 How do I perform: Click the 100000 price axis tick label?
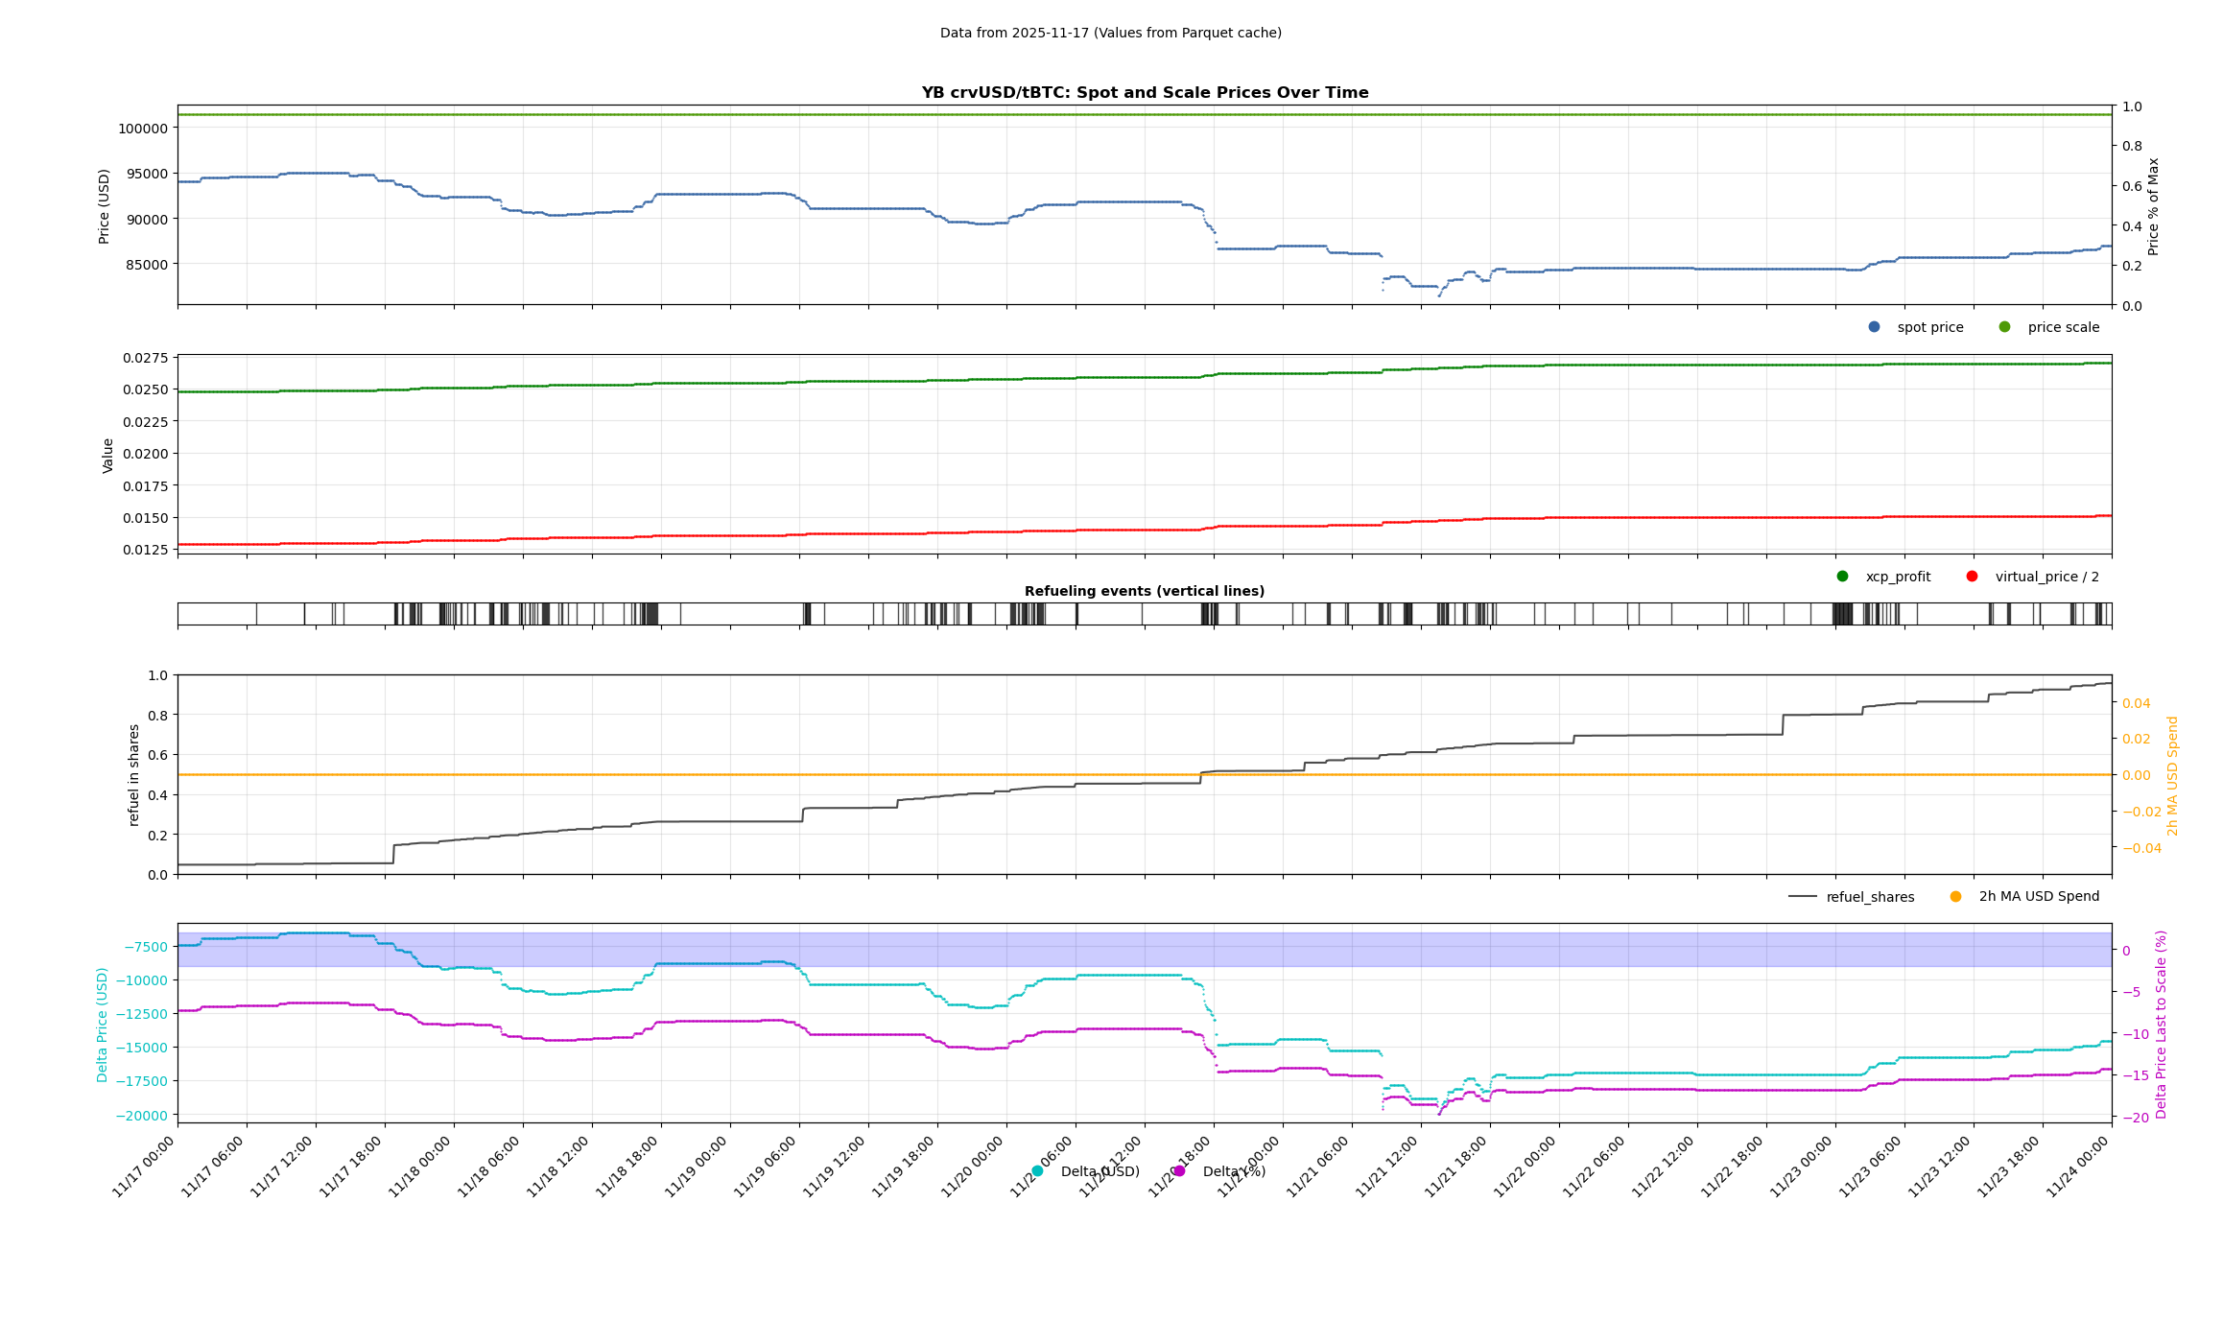click(x=143, y=129)
